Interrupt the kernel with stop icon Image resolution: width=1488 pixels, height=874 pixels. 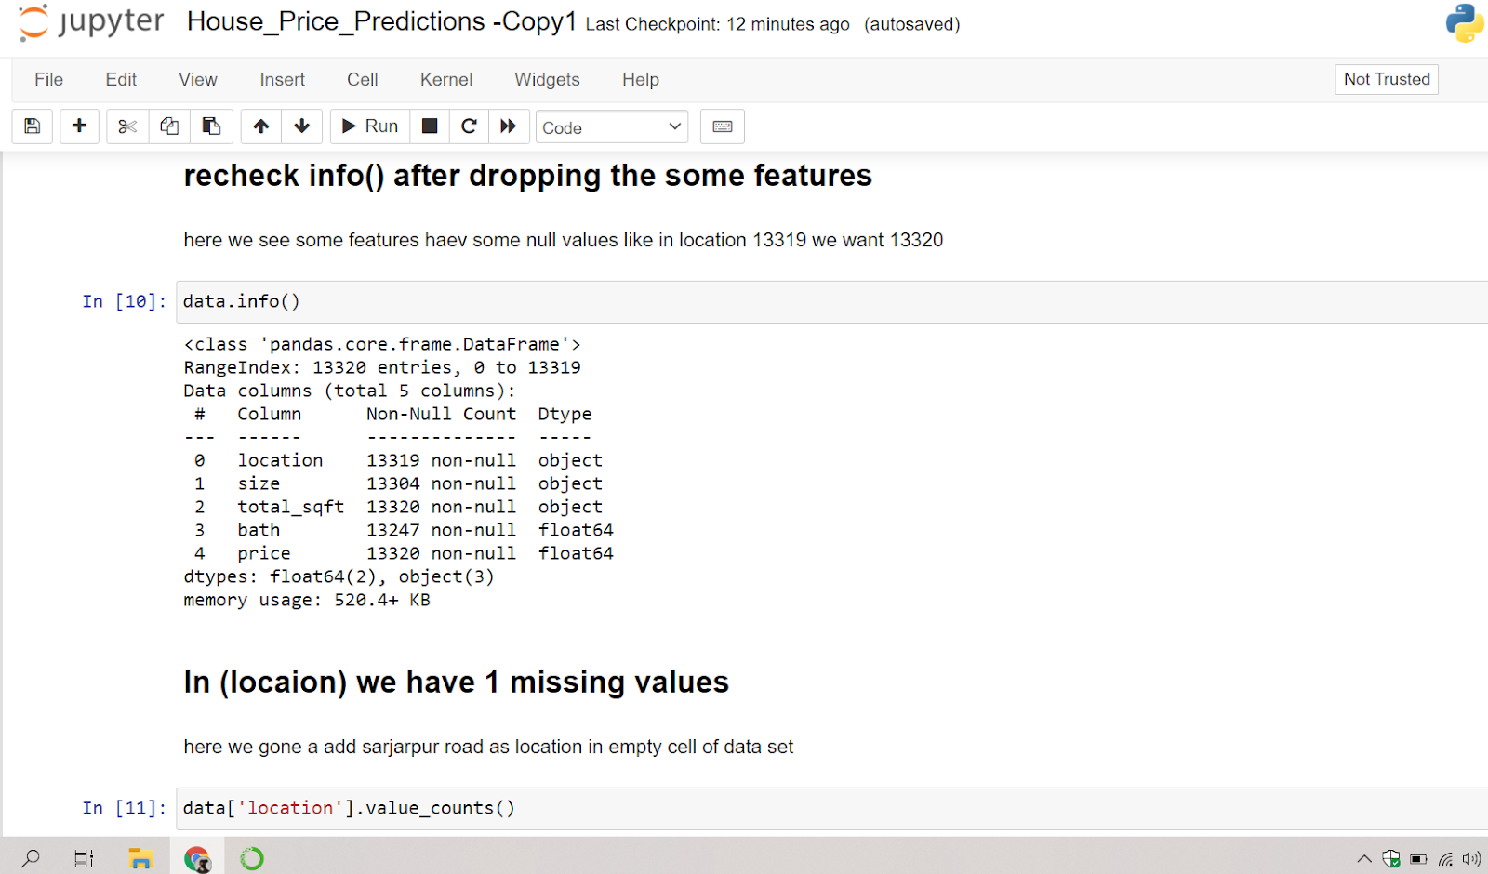(430, 126)
